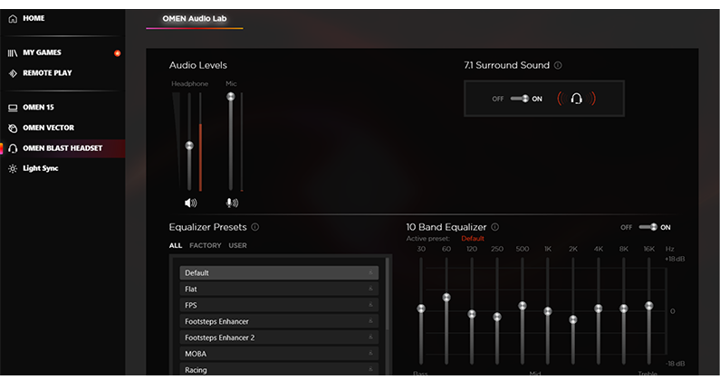Image resolution: width=720 pixels, height=389 pixels.
Task: Click the surround headset graphic icon
Action: (x=576, y=99)
